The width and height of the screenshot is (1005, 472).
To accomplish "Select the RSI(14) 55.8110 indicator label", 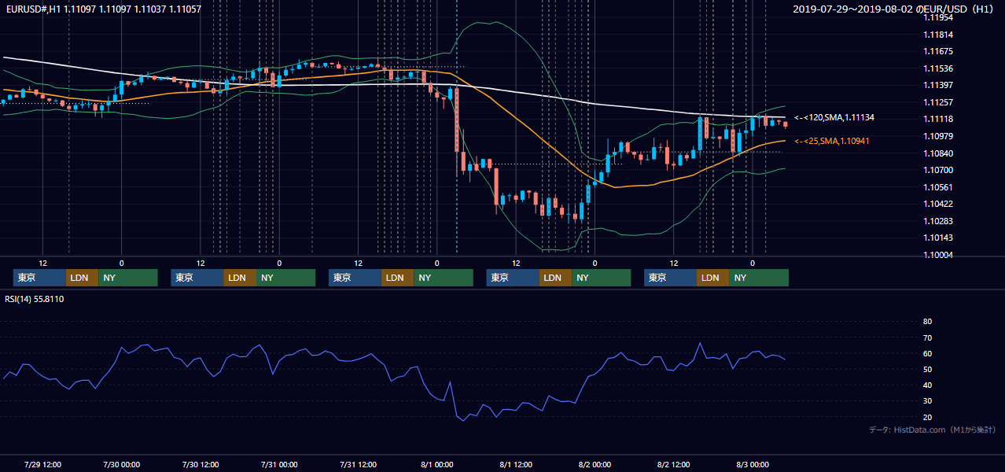I will point(35,299).
